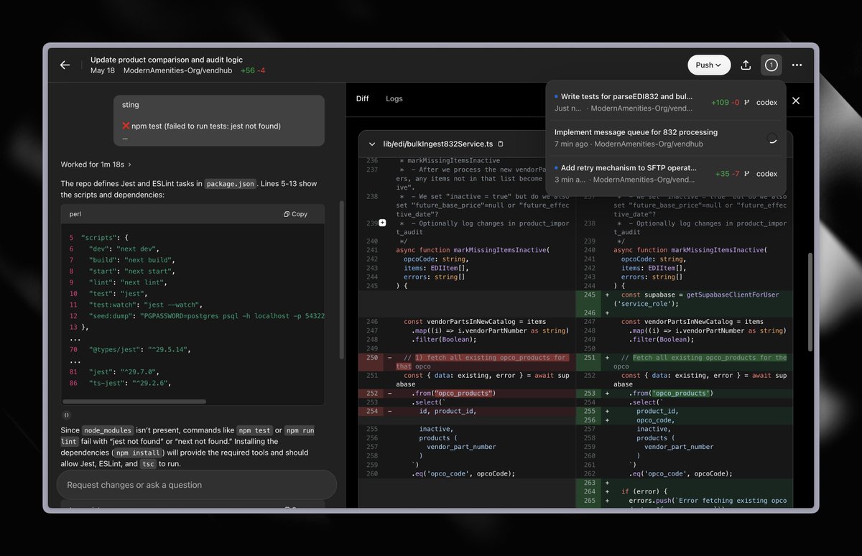The width and height of the screenshot is (862, 556).
Task: Click the task title 'Update product comparison and audit logic'
Action: pyautogui.click(x=167, y=60)
